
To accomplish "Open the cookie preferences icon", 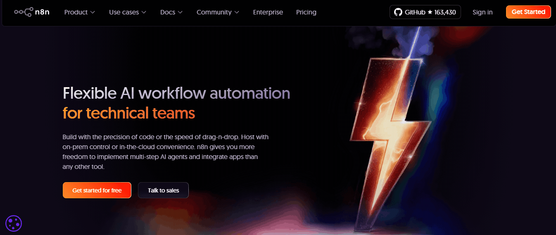I will (x=14, y=223).
